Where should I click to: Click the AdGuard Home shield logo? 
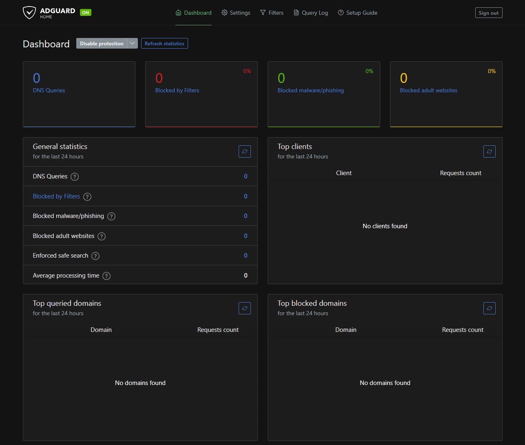[x=29, y=13]
